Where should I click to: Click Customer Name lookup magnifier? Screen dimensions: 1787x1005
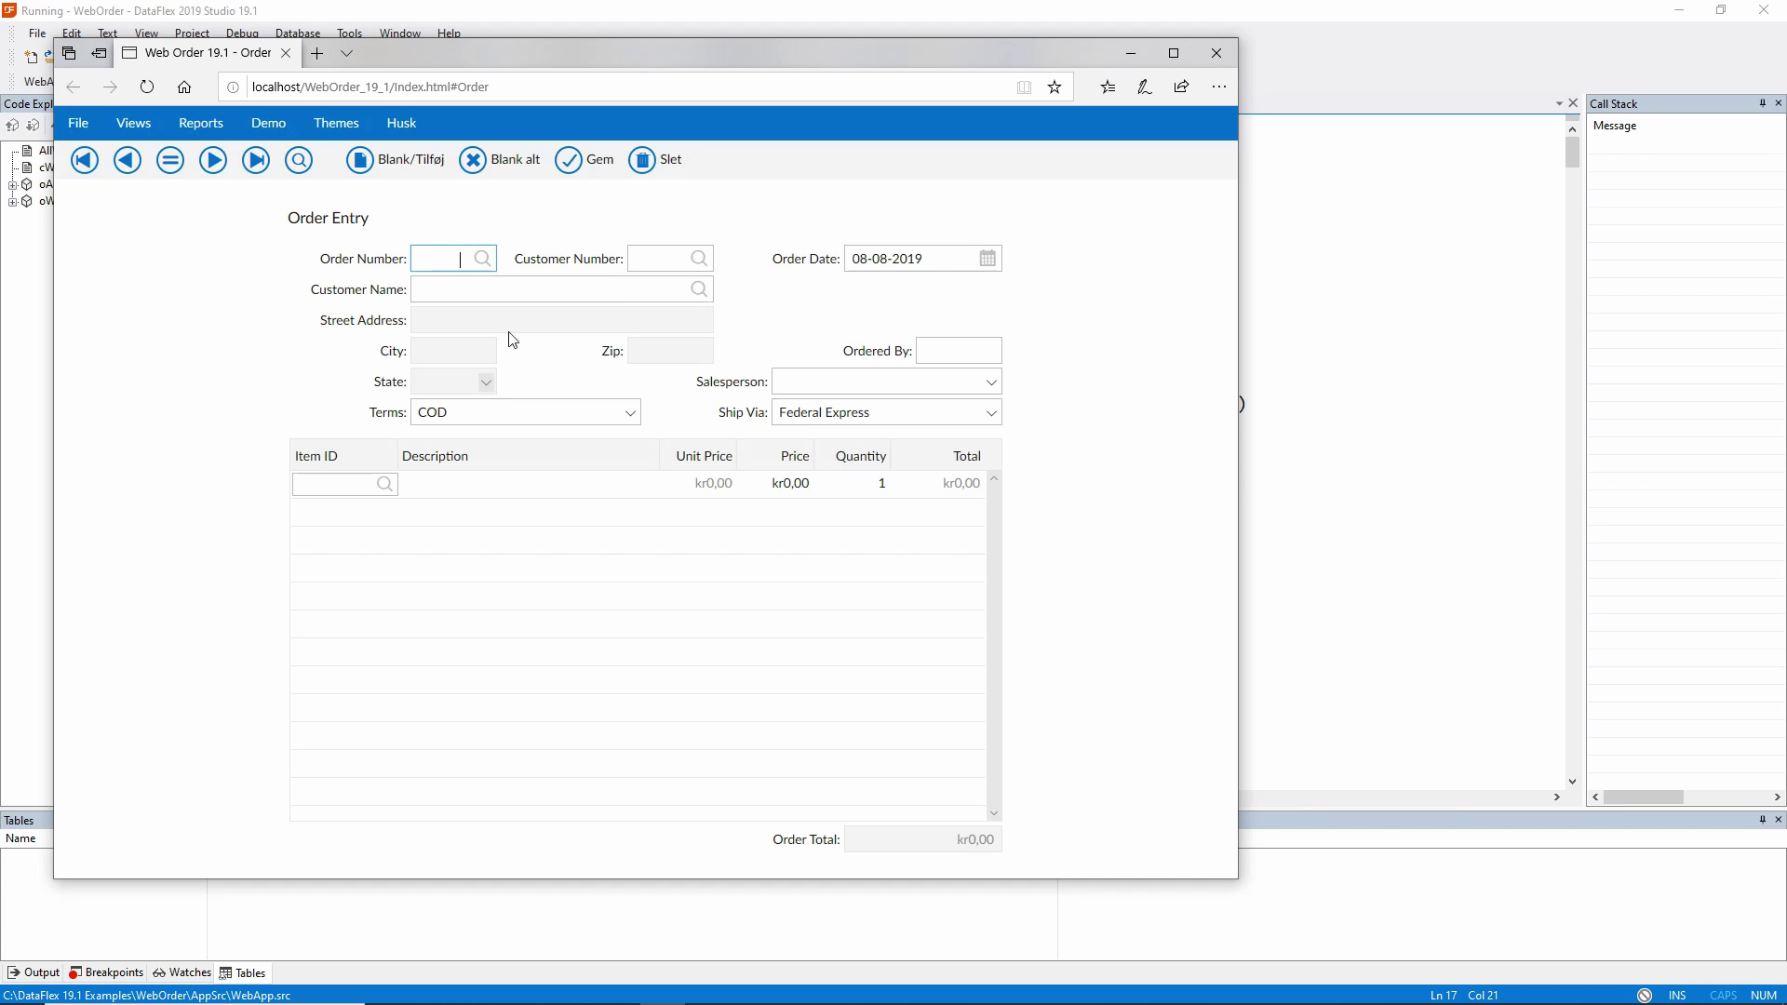(699, 289)
